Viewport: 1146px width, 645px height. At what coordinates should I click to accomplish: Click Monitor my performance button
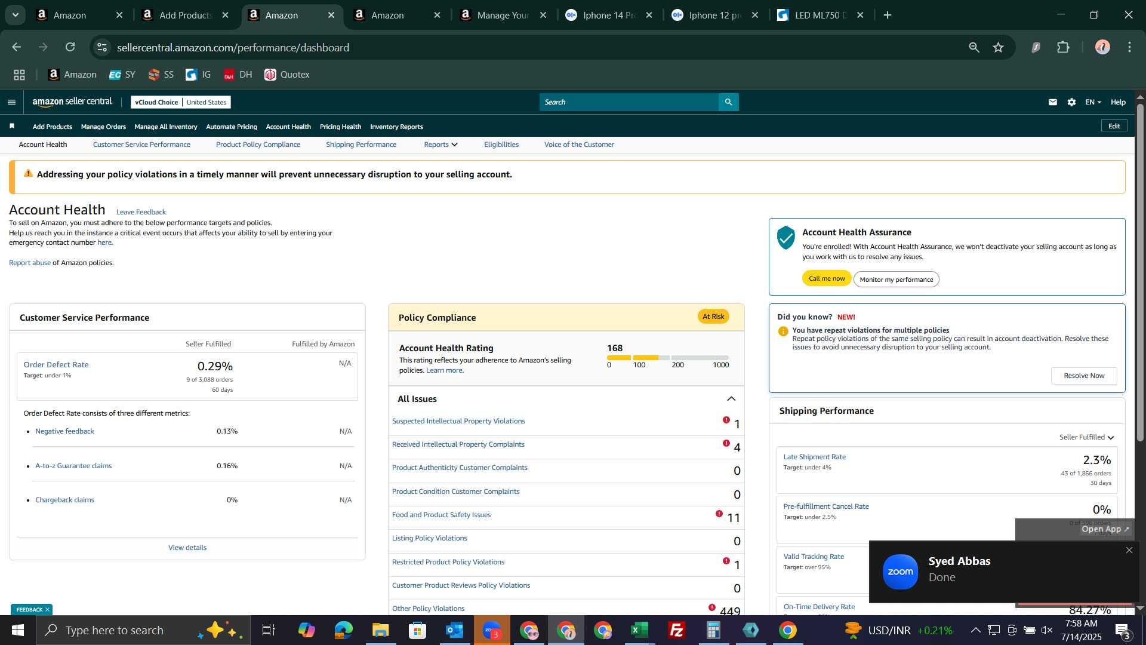tap(896, 279)
